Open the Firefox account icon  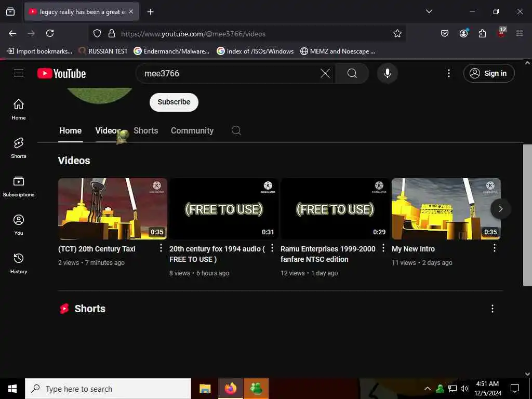[x=463, y=33]
